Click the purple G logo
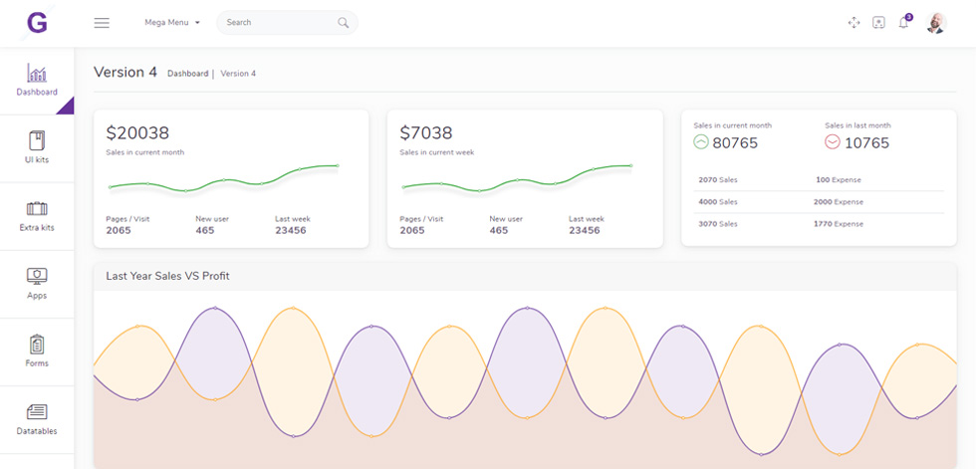This screenshot has height=469, width=976. click(x=38, y=23)
